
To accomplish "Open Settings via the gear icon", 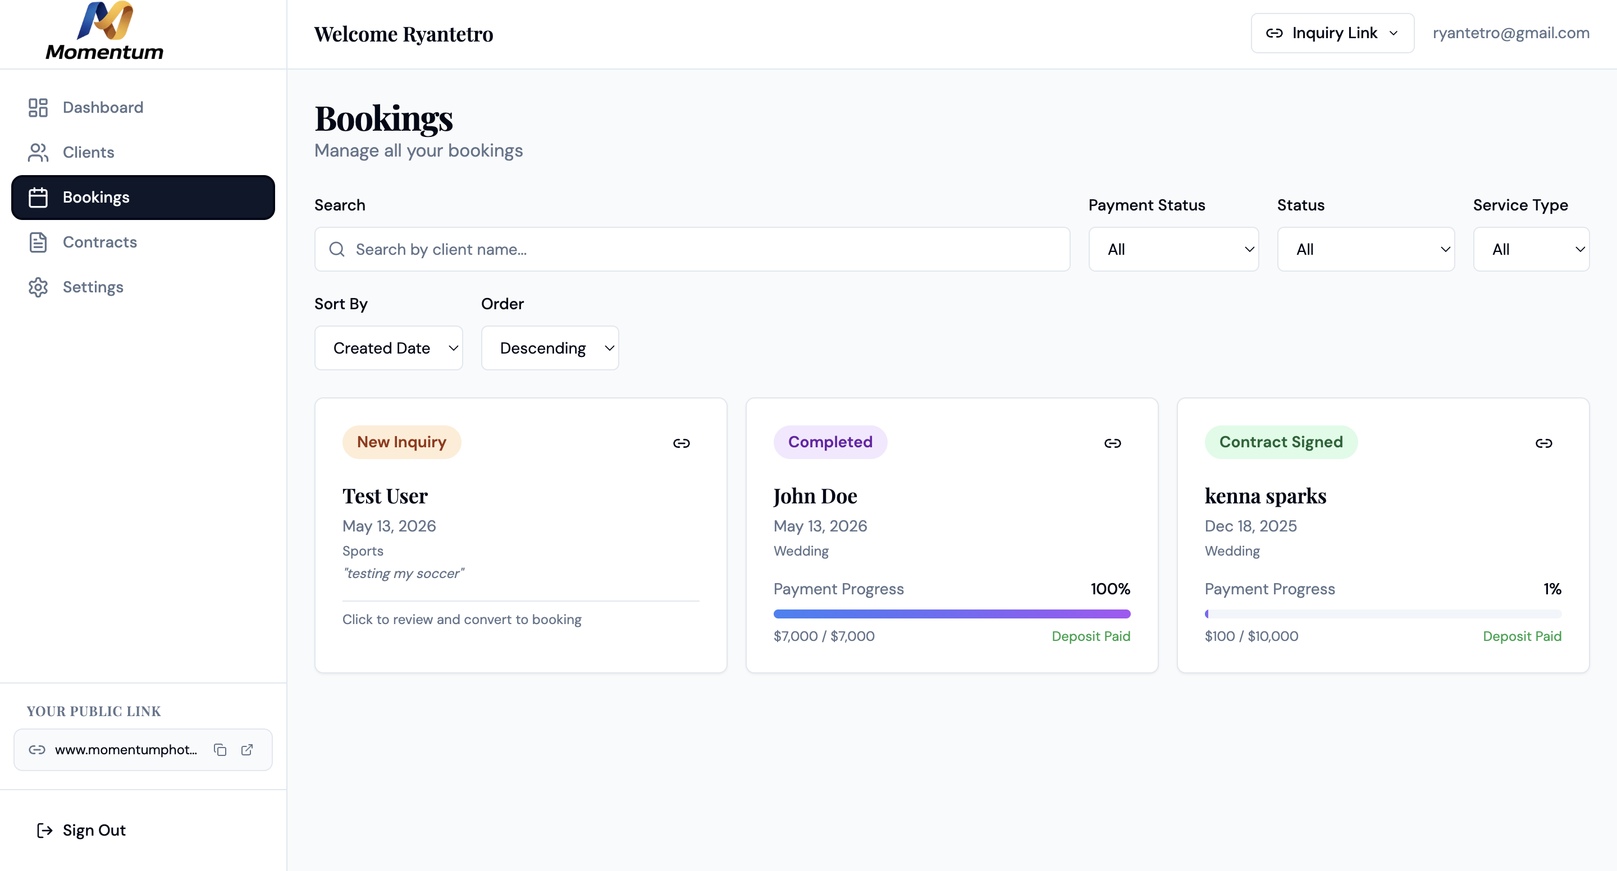I will click(38, 287).
